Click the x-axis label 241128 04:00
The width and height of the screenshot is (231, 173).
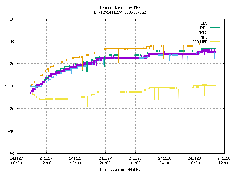(165, 161)
